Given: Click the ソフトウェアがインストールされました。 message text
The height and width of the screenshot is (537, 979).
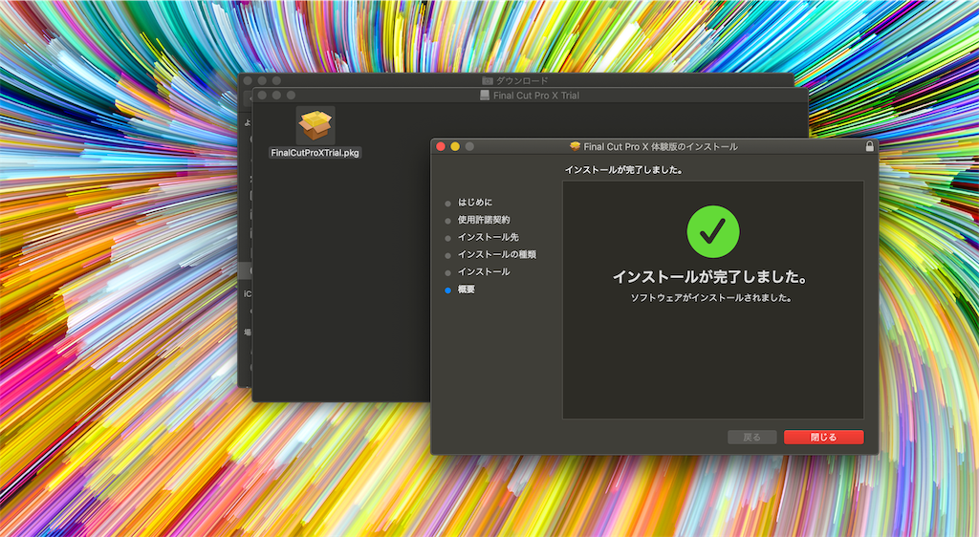Looking at the screenshot, I should tap(711, 298).
